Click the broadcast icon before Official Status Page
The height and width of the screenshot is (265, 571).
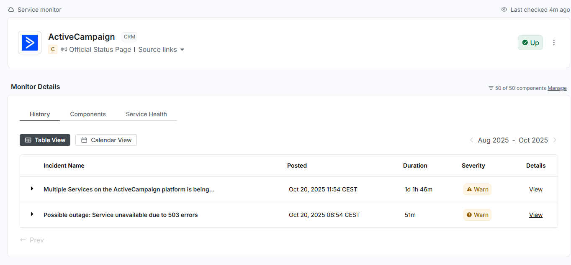click(64, 49)
